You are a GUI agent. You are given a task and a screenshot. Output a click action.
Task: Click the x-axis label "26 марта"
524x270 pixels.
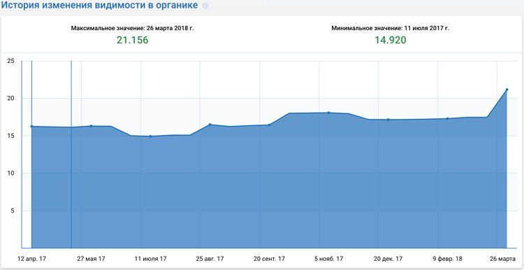coord(503,259)
